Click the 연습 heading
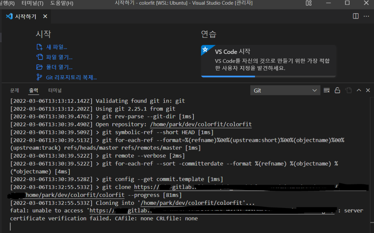 tap(209, 34)
